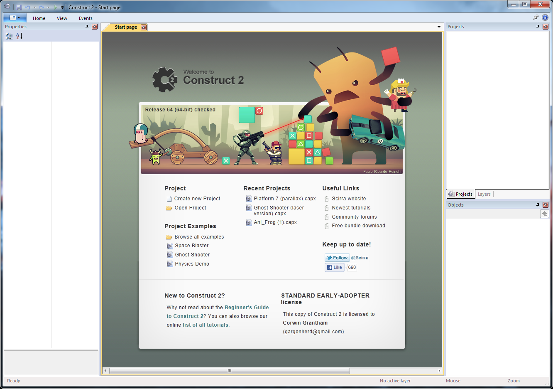
Task: Click the Save icon in quick access toolbar
Action: 19,7
